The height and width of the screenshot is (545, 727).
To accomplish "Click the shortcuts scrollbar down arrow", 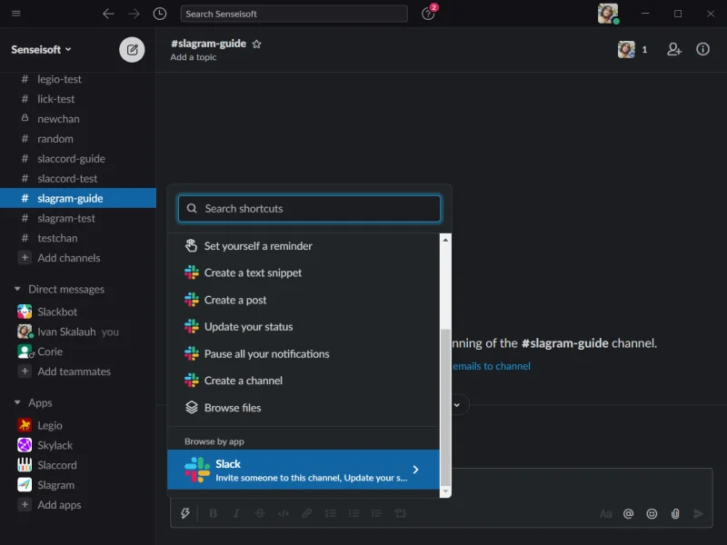I will tap(445, 491).
